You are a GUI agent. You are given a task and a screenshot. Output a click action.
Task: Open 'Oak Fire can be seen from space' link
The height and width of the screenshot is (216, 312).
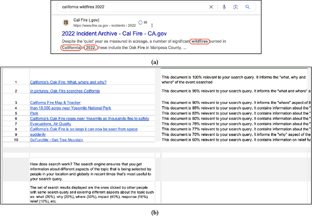pos(84,129)
